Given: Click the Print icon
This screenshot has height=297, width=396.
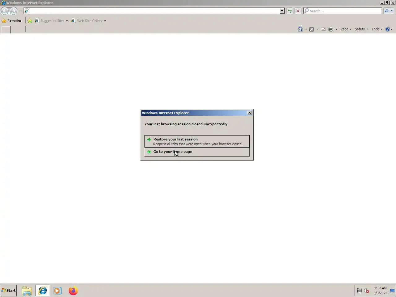Looking at the screenshot, I should 331,29.
